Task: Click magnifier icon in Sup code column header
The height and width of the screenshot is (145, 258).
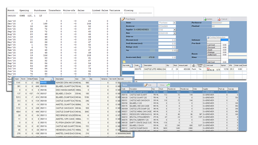Action: [x=131, y=66]
